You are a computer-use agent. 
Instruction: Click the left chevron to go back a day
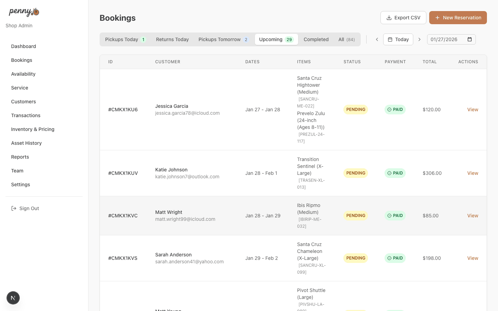(x=377, y=39)
